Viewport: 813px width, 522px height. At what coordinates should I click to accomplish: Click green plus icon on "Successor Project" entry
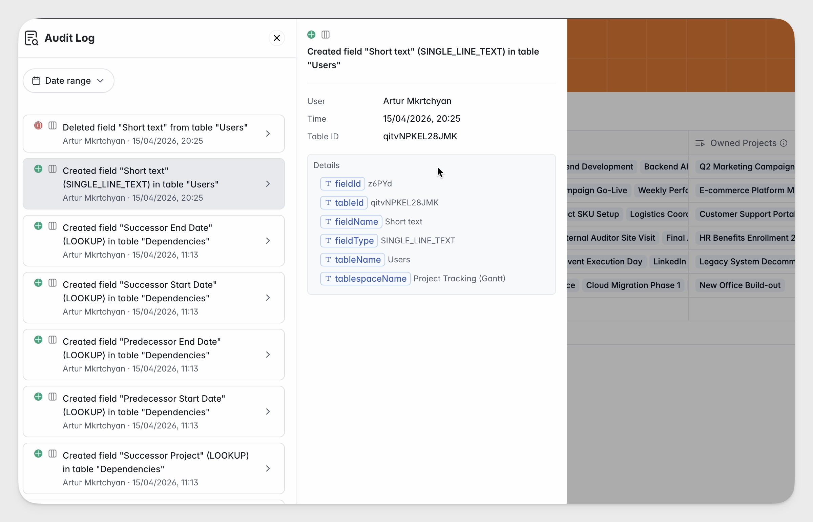[38, 454]
